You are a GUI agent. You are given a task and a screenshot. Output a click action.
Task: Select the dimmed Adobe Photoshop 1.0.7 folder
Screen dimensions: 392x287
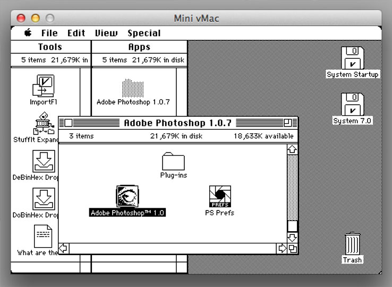coord(133,88)
